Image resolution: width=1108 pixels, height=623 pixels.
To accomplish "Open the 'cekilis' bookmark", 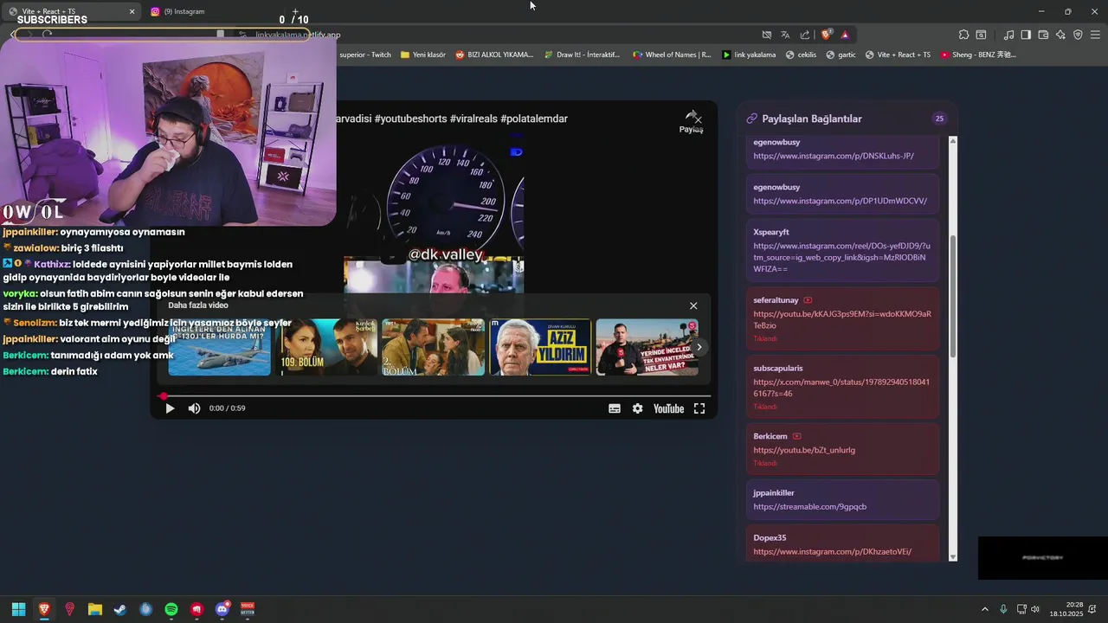I will (x=801, y=55).
